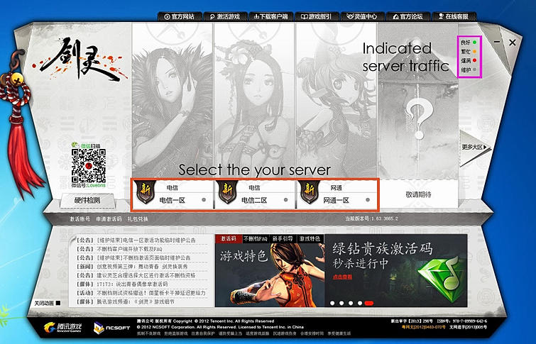Switch to the 新手引导 banner tab
This screenshot has height=344, width=536.
point(283,238)
